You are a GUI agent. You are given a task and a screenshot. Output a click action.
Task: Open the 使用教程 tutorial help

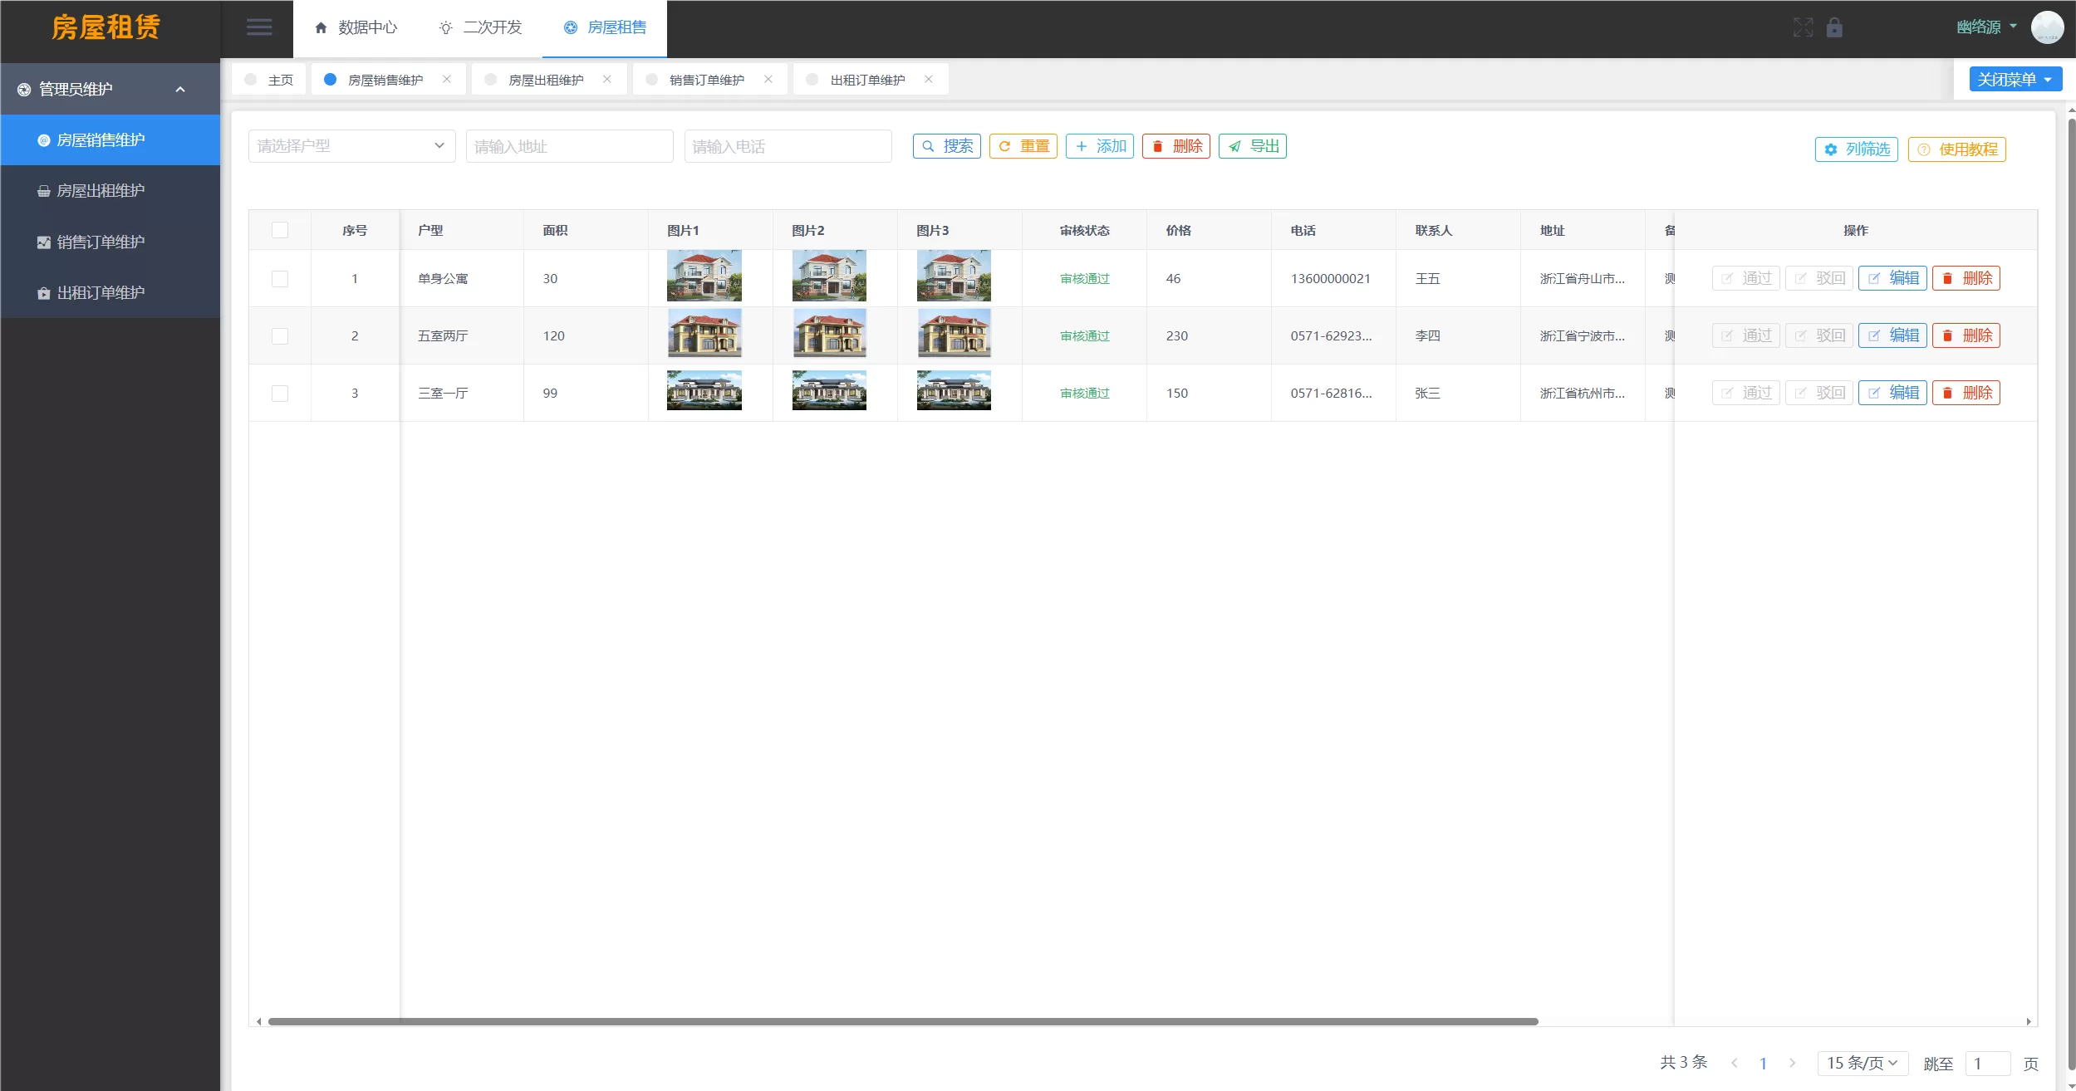[x=1956, y=150]
